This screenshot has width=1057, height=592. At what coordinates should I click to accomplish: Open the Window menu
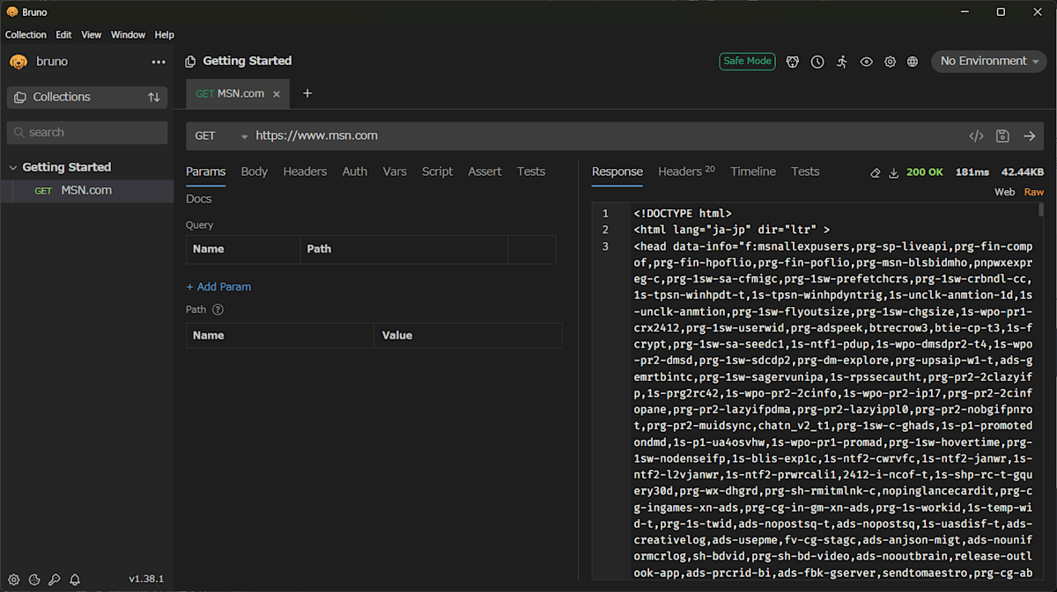(x=128, y=35)
